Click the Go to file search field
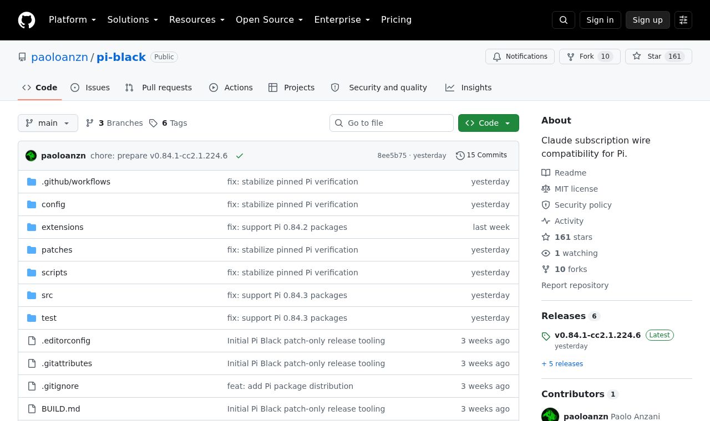The width and height of the screenshot is (710, 421). [392, 123]
